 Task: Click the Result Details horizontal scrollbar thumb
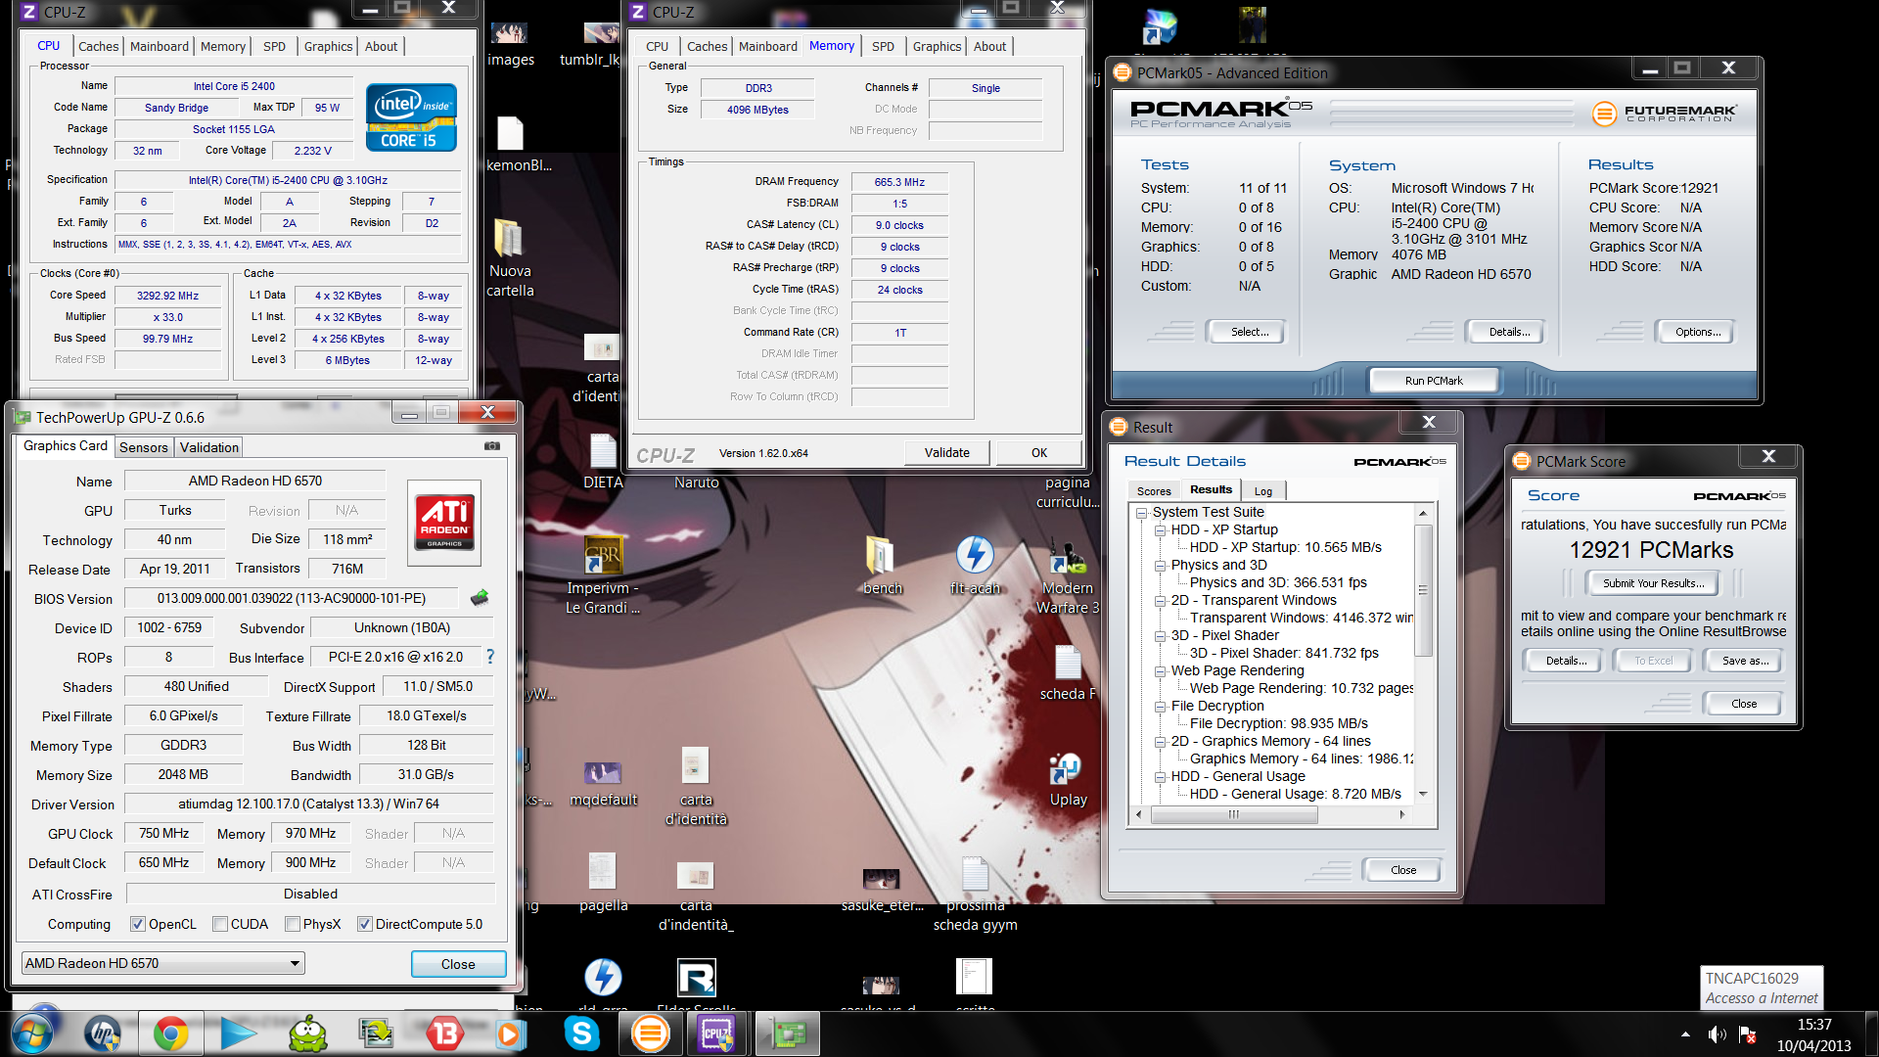pos(1233,814)
